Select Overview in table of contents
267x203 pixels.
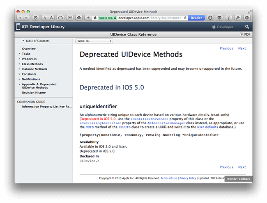pyautogui.click(x=29, y=49)
